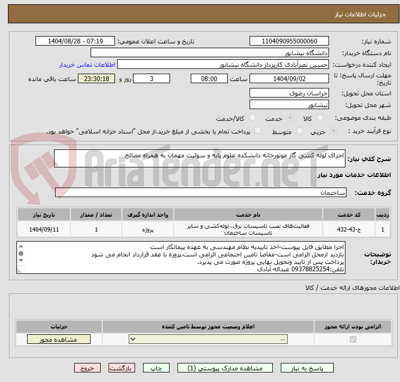
Task: Click the پاسخ به نیاز button
Action: coord(307,368)
